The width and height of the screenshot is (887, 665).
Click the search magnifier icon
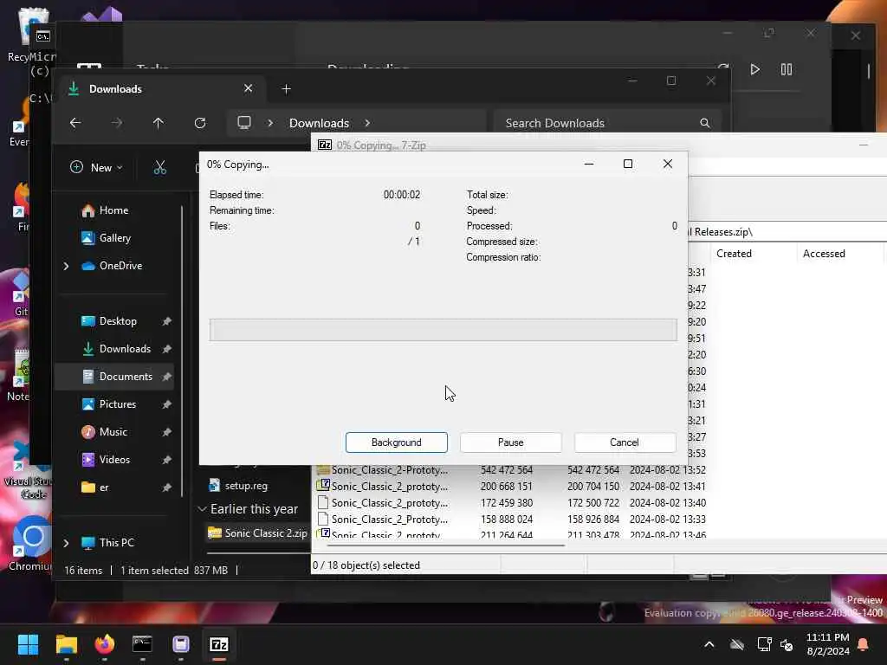click(705, 123)
